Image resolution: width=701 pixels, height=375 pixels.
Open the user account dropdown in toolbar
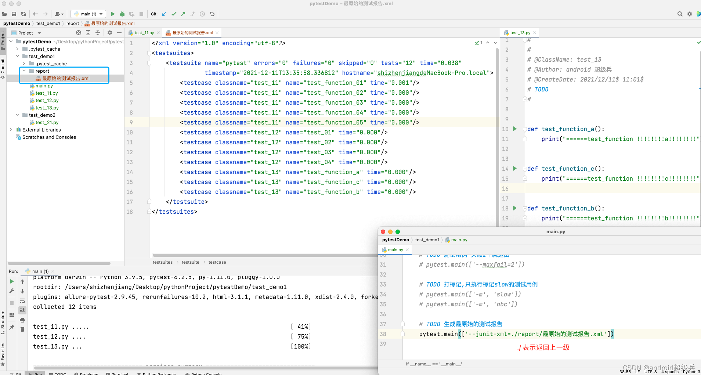click(59, 14)
